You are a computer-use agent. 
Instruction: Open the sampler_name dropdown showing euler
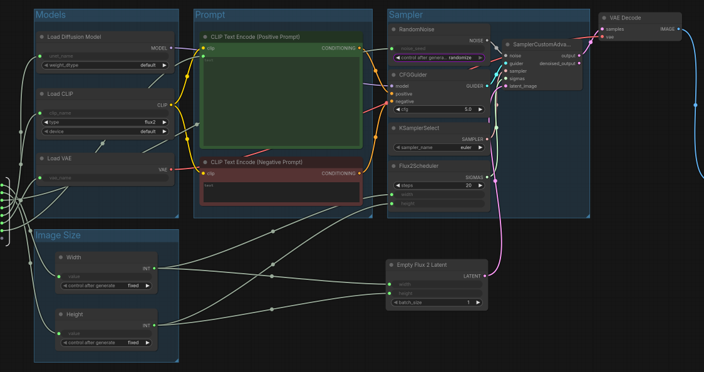click(438, 147)
